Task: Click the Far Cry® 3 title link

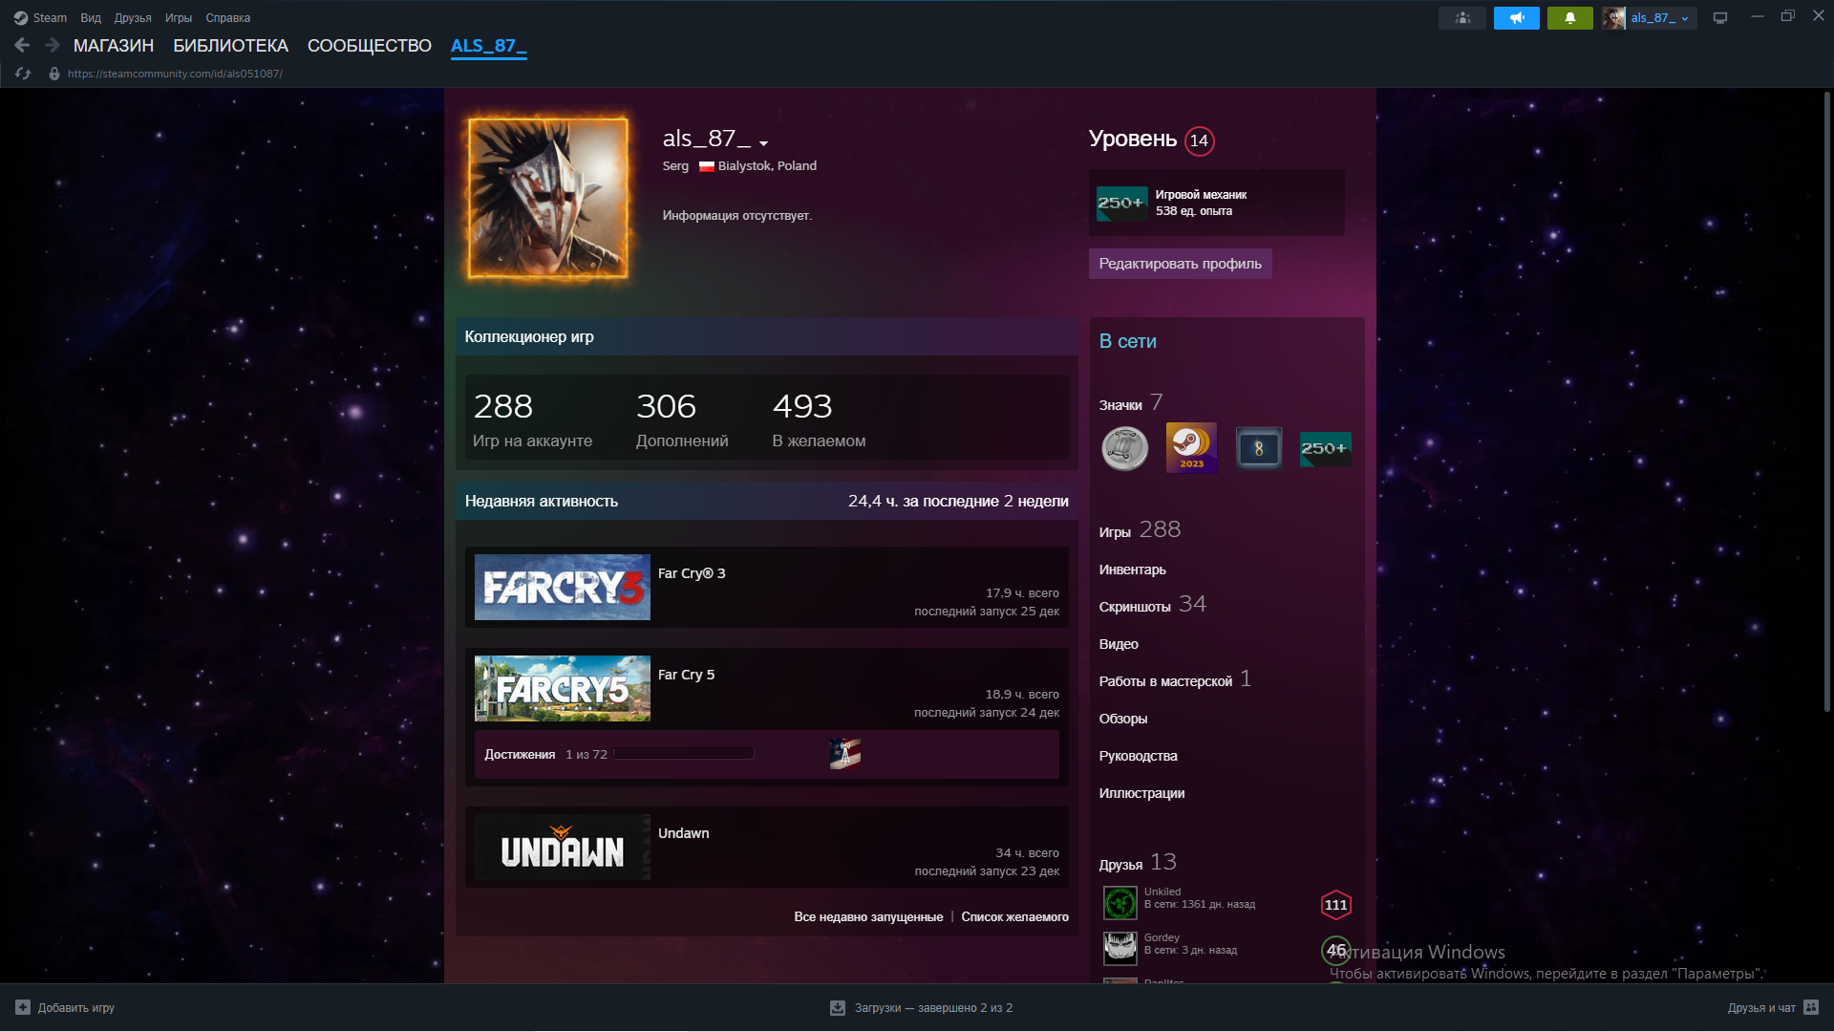Action: coord(692,573)
